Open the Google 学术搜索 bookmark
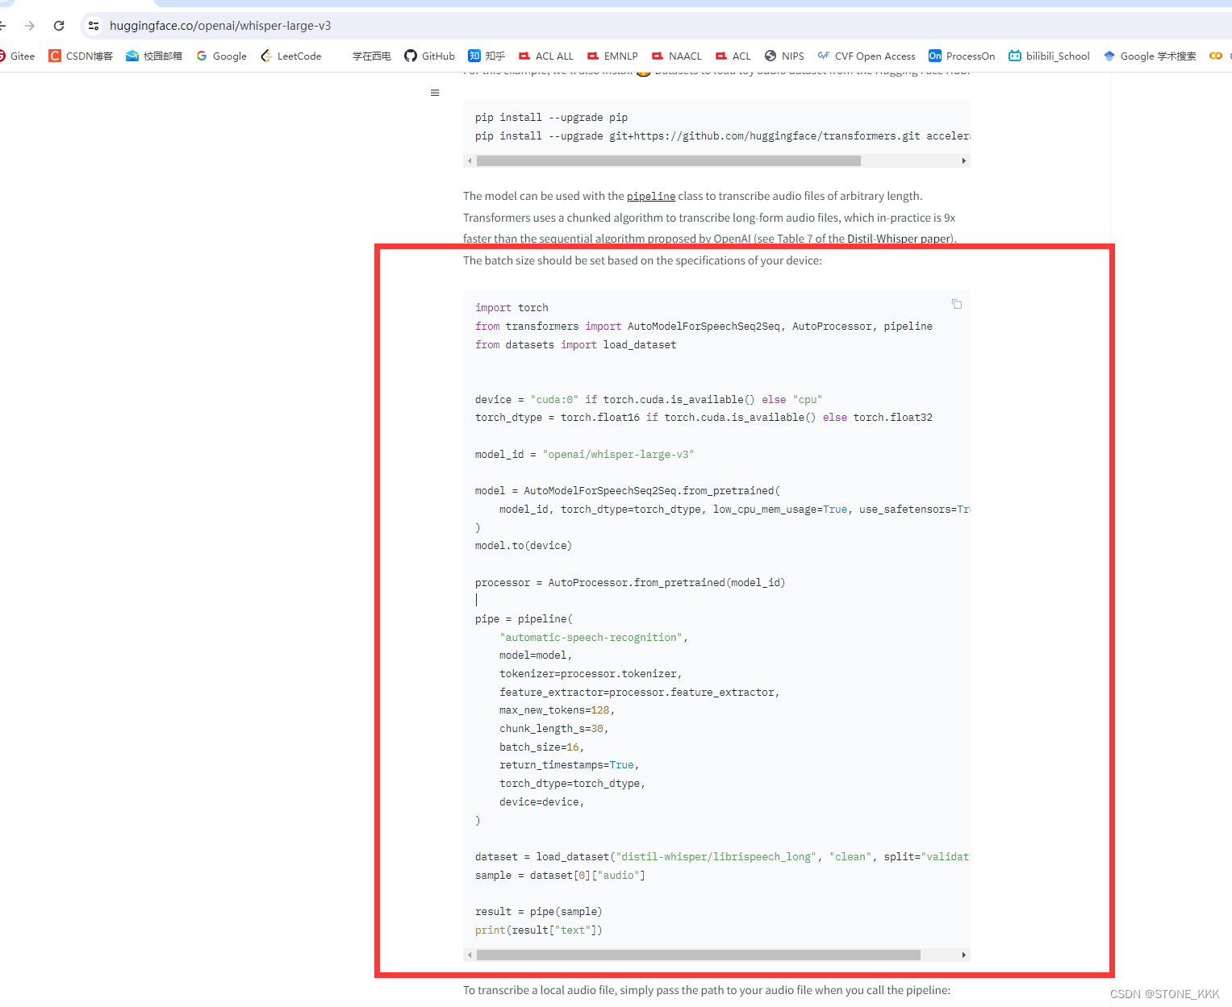 pyautogui.click(x=1150, y=56)
